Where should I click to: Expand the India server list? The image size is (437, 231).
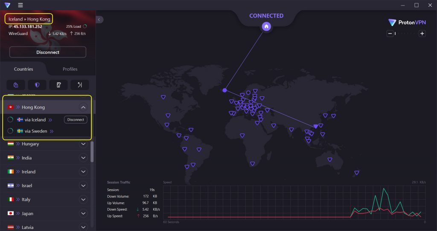(83, 158)
